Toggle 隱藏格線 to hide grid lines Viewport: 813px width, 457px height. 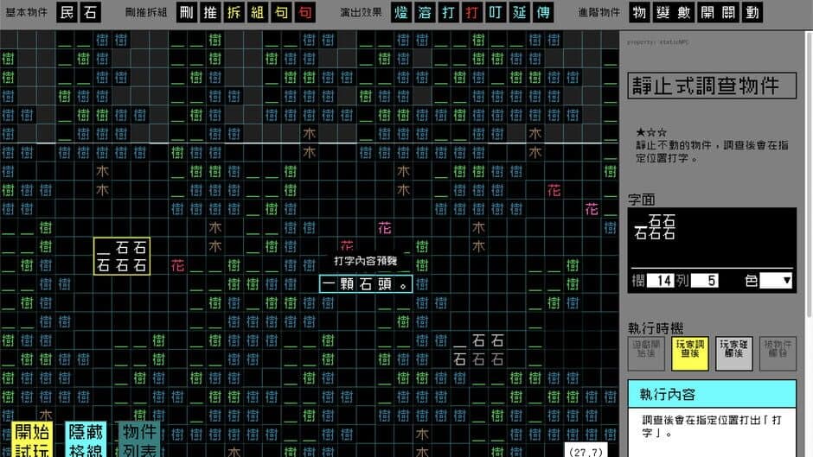[x=86, y=439]
